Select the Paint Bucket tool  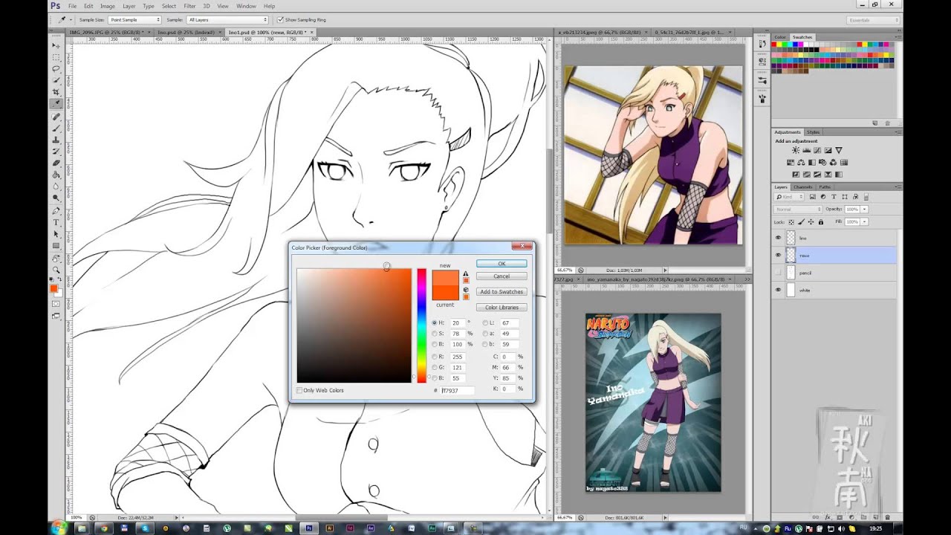click(x=56, y=175)
